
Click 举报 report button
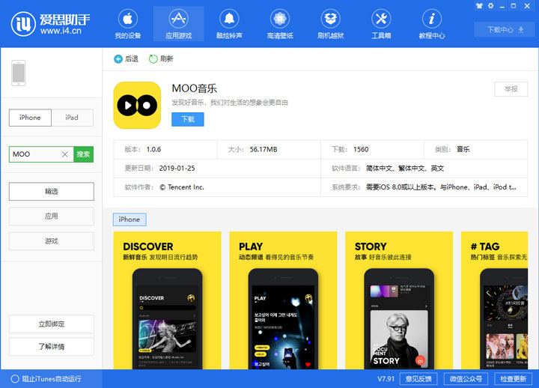pyautogui.click(x=511, y=89)
